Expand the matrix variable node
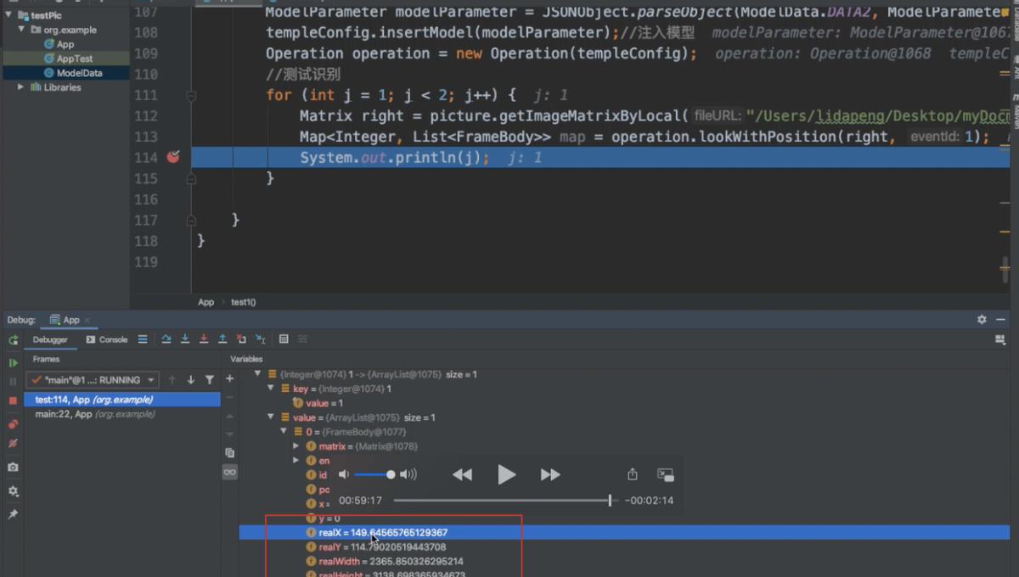The image size is (1019, 577). [296, 446]
